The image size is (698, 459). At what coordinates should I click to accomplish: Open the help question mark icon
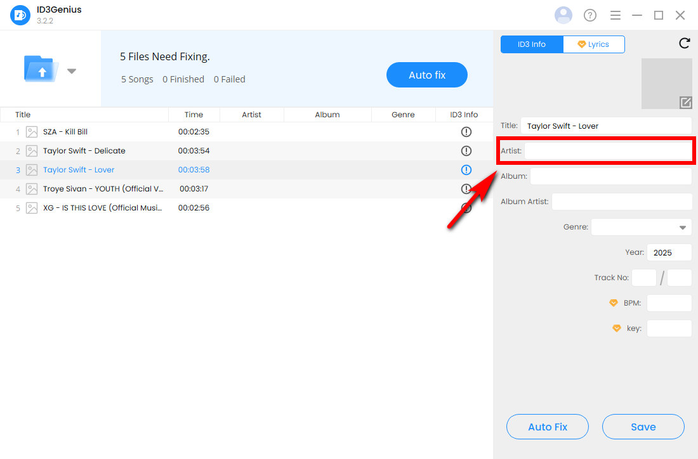pos(590,16)
